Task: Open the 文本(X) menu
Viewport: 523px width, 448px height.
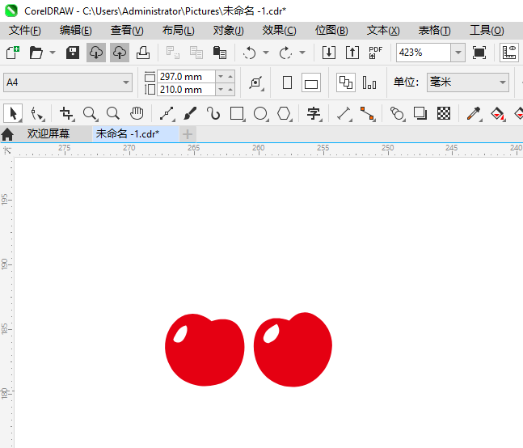Action: (x=383, y=31)
